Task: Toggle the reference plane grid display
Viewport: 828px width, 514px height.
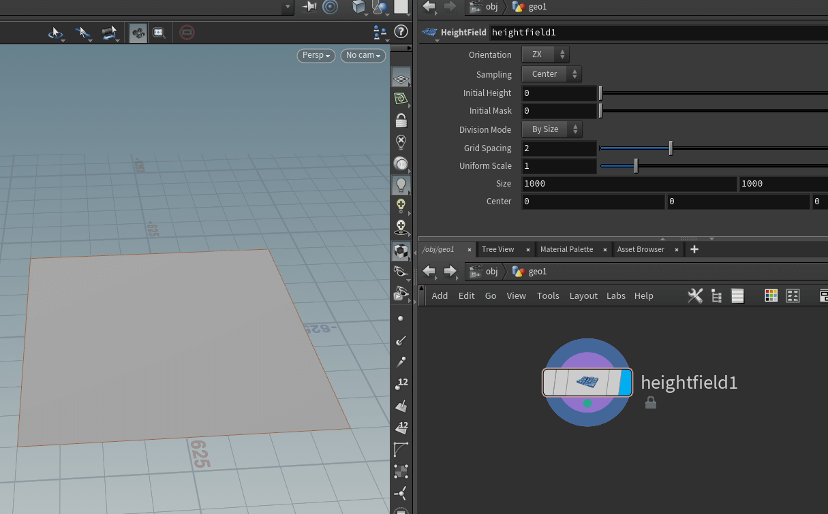Action: 401,78
